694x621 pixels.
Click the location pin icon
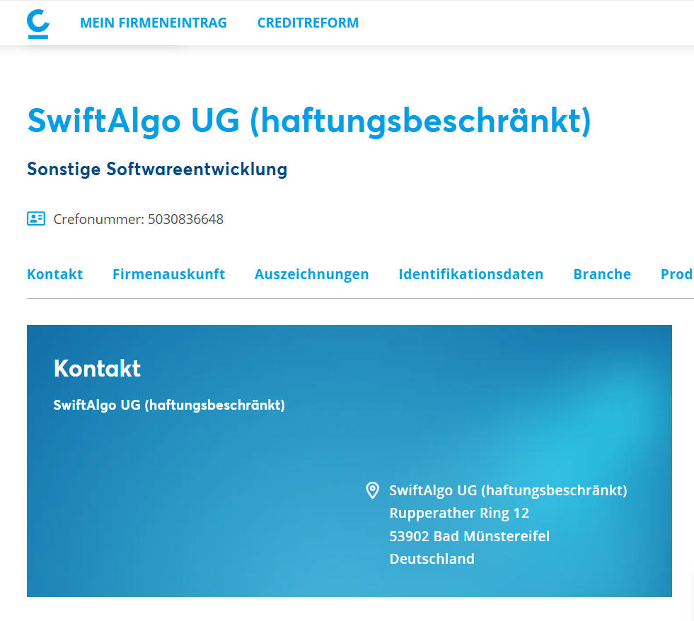(373, 490)
